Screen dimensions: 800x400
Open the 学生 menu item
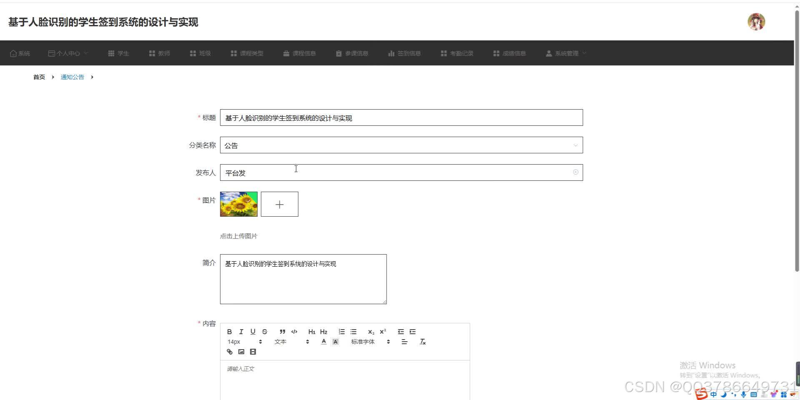(118, 53)
